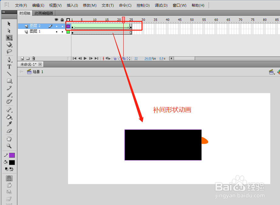This screenshot has height=205, width=280.
Task: Open the 帮助(H) menu
Action: tap(198, 5)
